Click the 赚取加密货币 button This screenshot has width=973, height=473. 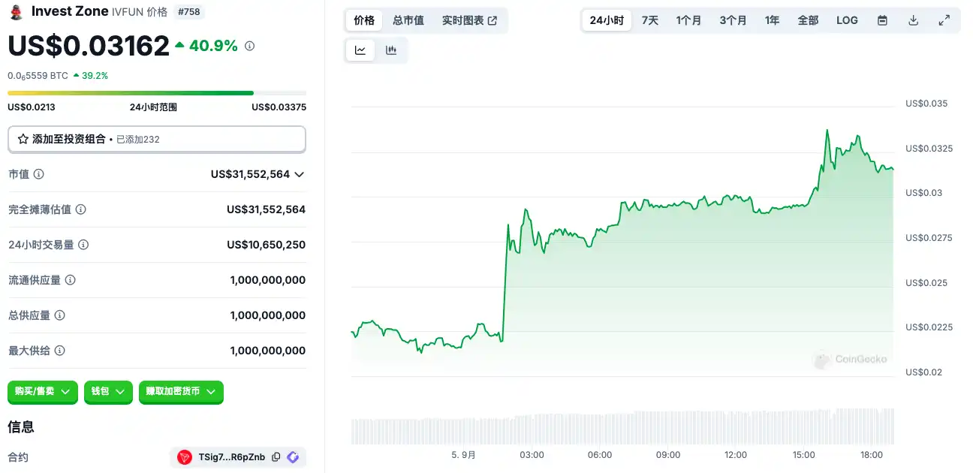point(181,392)
